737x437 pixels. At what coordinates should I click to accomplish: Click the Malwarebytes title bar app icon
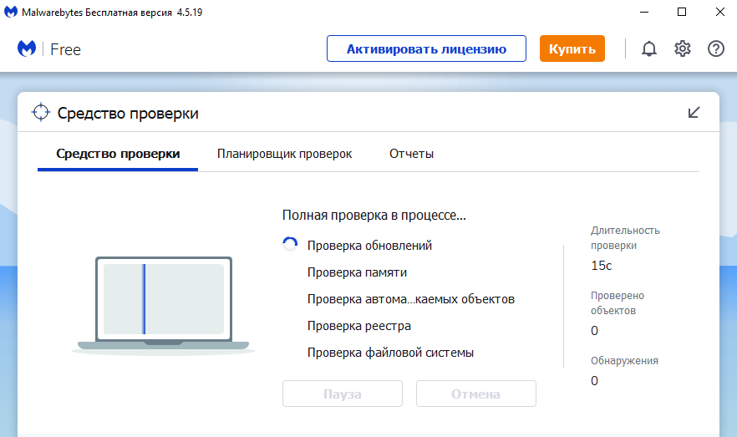(11, 12)
